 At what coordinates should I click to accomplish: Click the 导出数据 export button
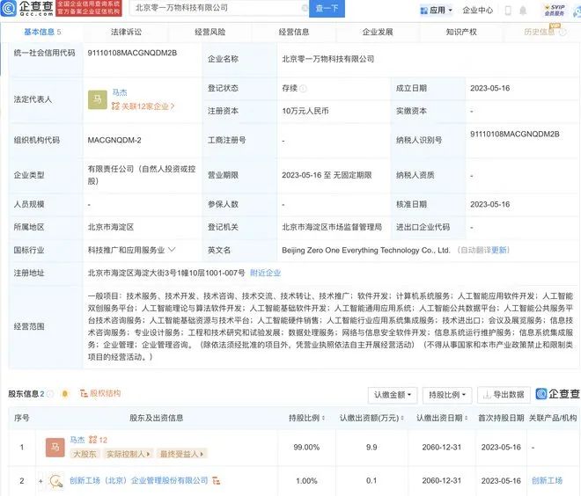pos(504,395)
